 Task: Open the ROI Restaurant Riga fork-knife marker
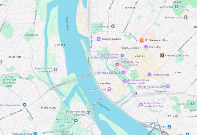click(142, 40)
